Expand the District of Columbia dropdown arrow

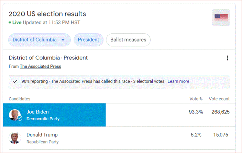click(63, 40)
